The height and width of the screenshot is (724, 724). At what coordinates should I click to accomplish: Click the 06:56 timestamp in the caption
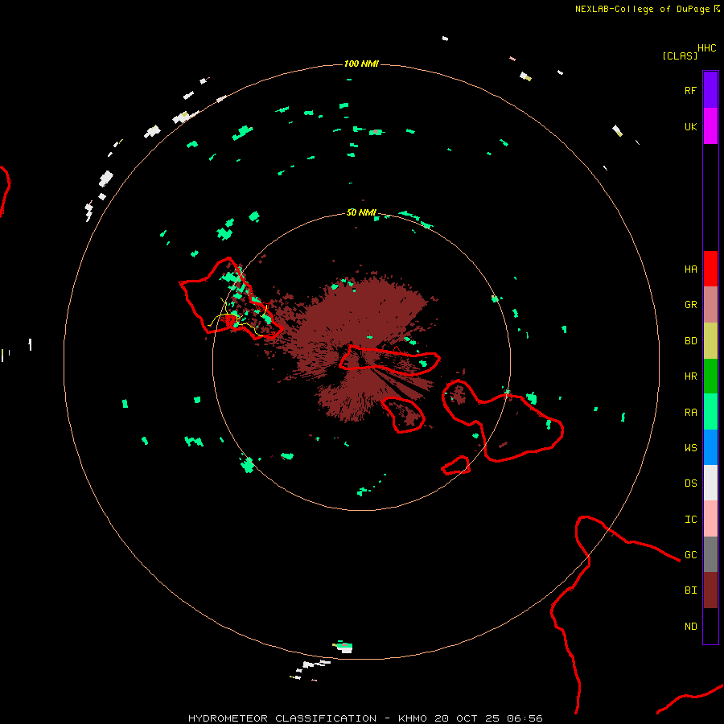pyautogui.click(x=524, y=718)
